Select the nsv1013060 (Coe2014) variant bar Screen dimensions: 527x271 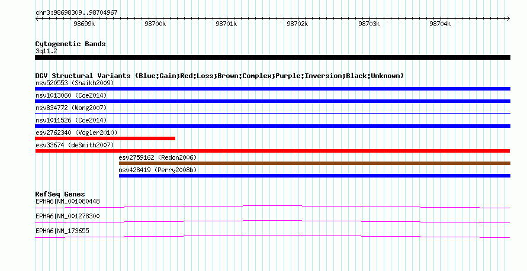tap(272, 101)
